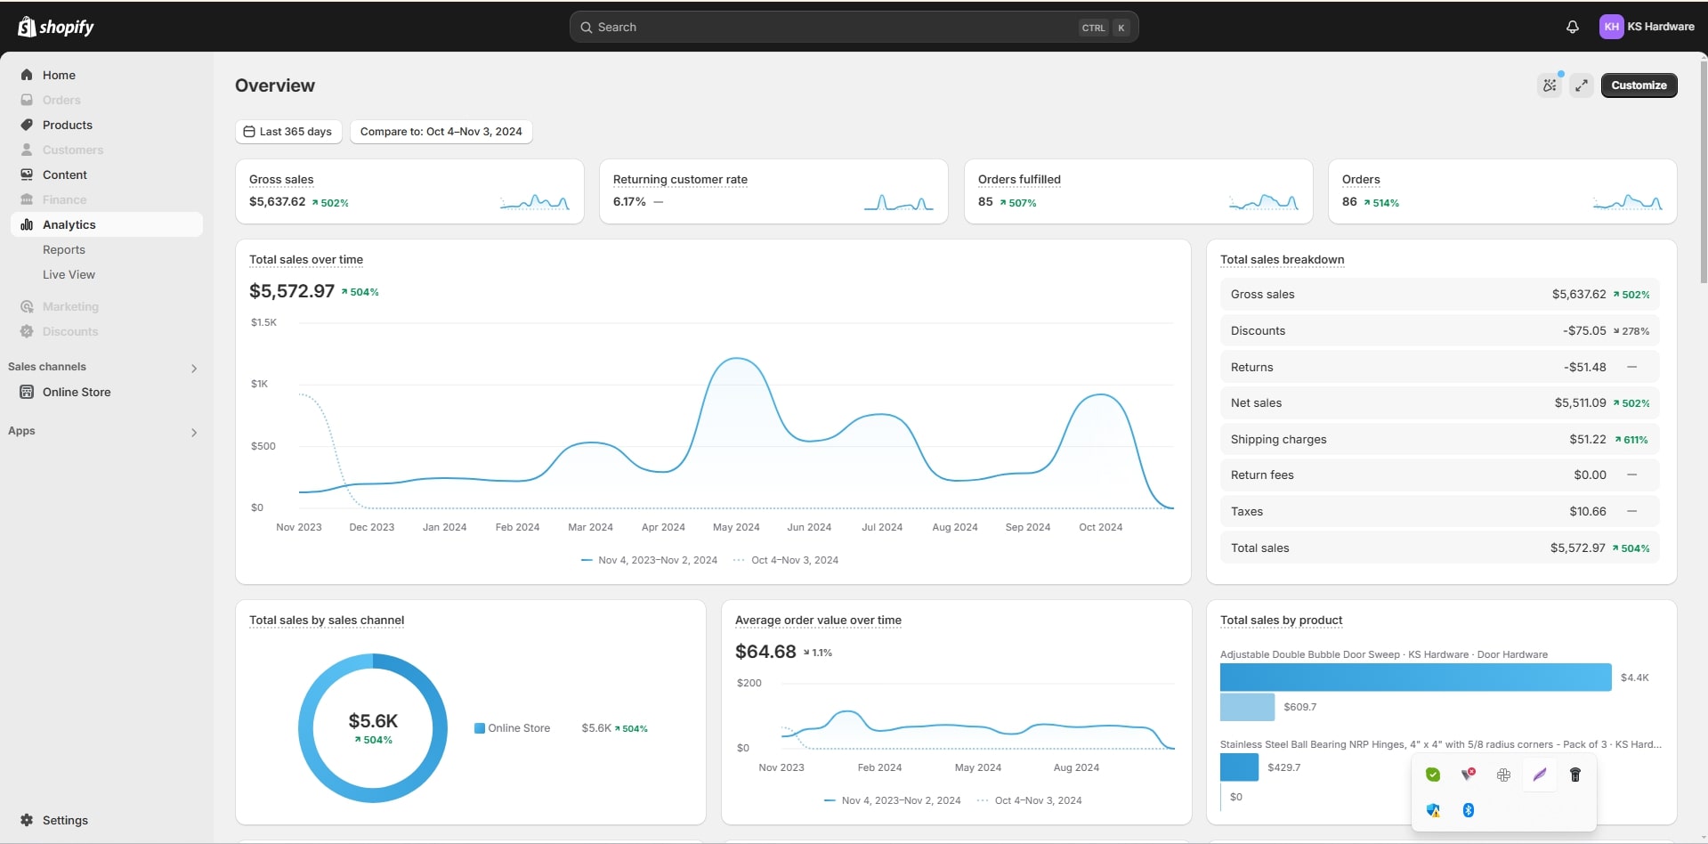
Task: Expand the Apps section chevron
Action: pyautogui.click(x=194, y=433)
